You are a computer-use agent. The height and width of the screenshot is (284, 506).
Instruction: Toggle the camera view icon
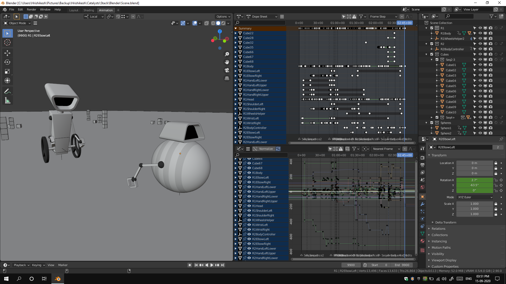point(227,70)
